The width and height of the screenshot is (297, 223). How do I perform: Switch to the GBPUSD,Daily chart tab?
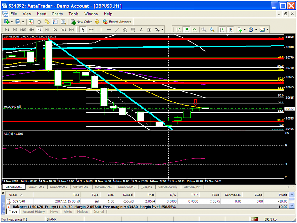pos(168,187)
